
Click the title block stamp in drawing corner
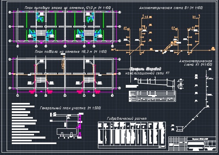coord(192,144)
